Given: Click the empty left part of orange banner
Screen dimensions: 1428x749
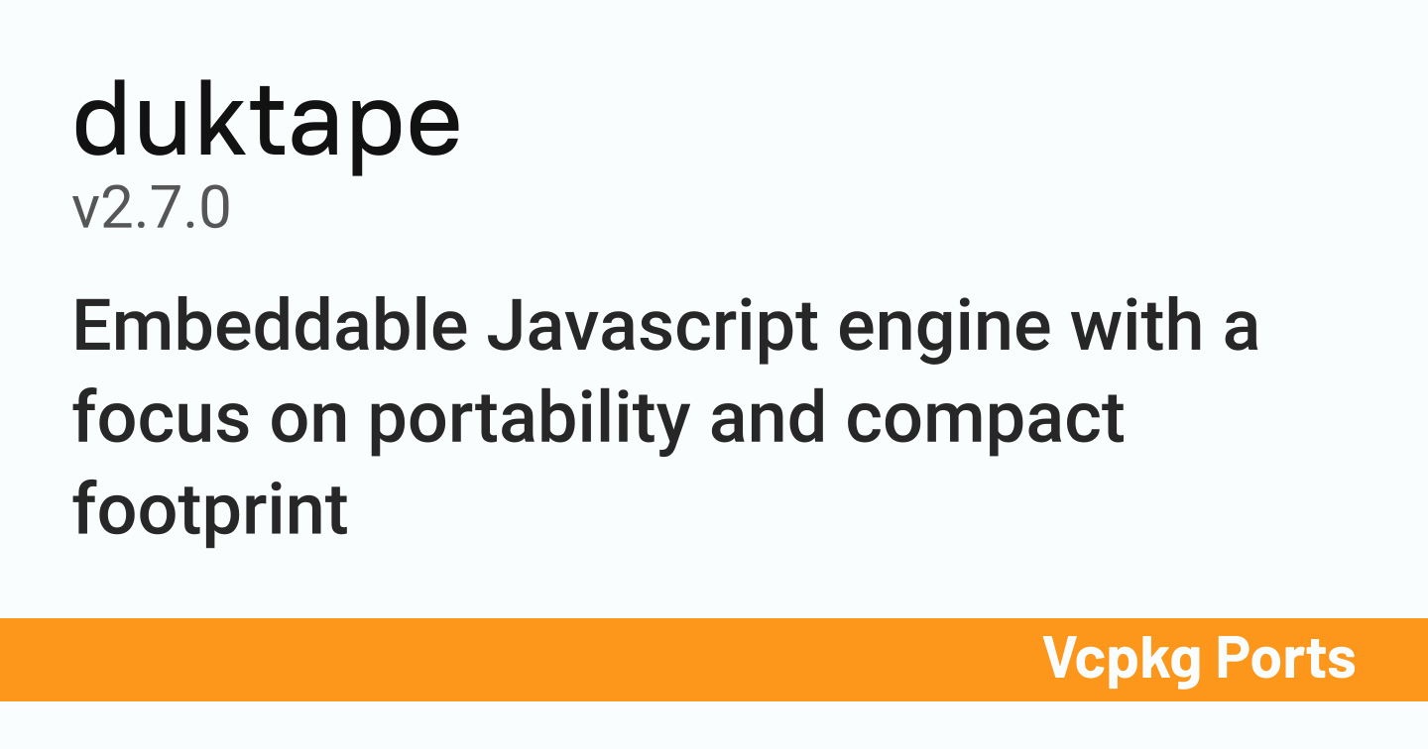Looking at the screenshot, I should (397, 660).
